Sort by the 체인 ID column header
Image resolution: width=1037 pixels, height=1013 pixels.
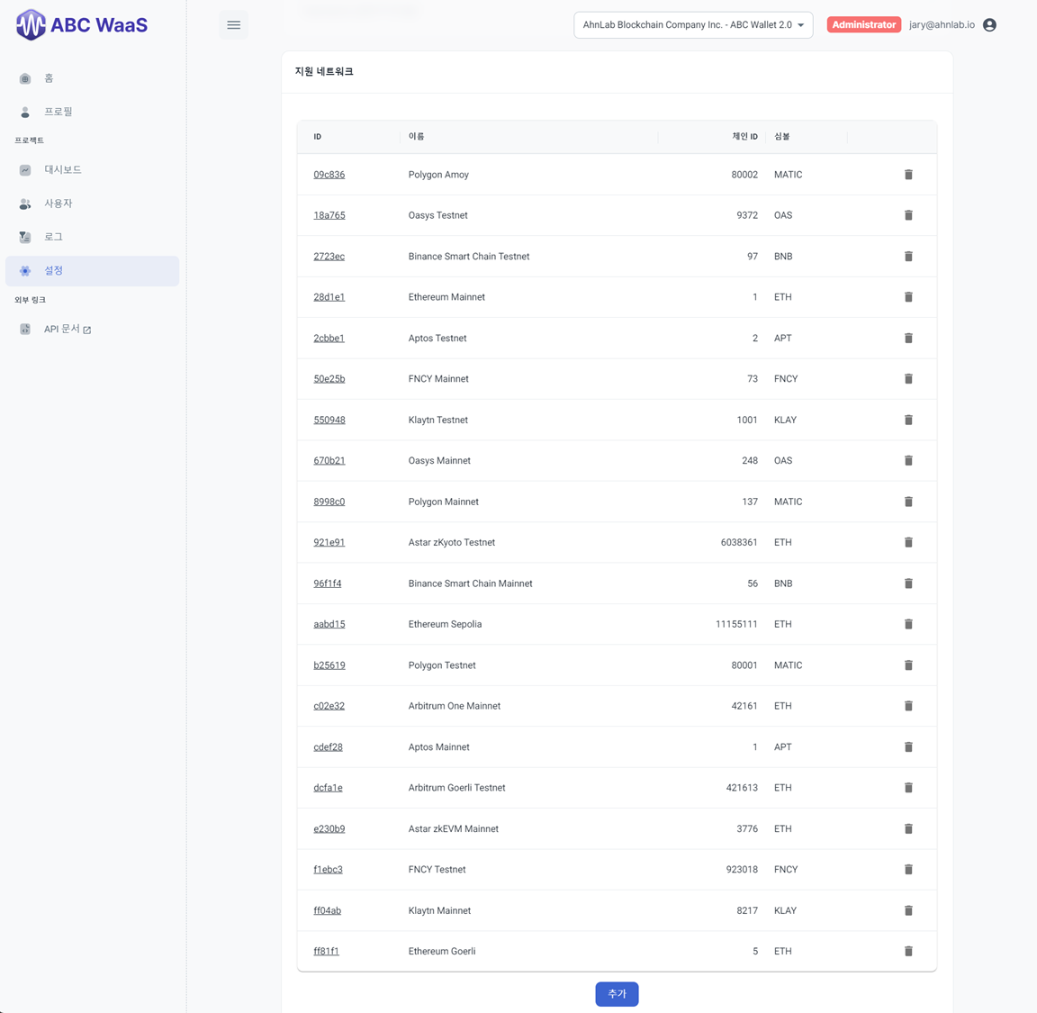(744, 136)
